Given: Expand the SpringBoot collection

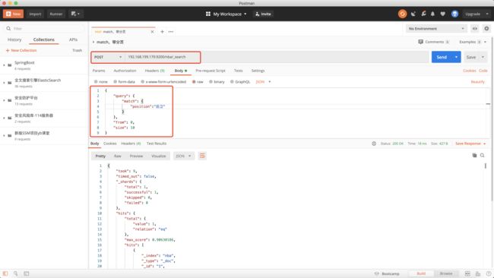Looking at the screenshot, I should (4, 65).
